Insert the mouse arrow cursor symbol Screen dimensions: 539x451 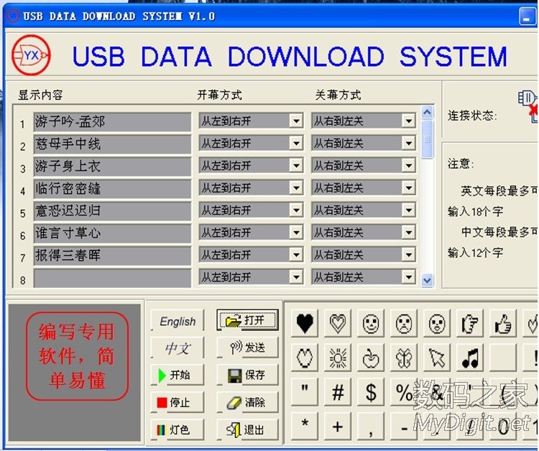pos(437,358)
